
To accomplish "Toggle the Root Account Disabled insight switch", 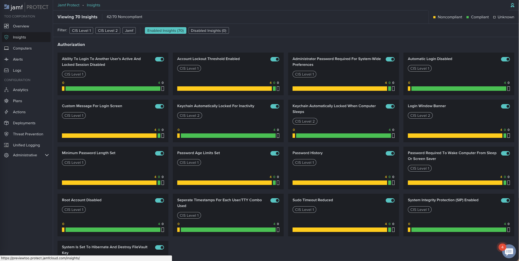I will 160,201.
